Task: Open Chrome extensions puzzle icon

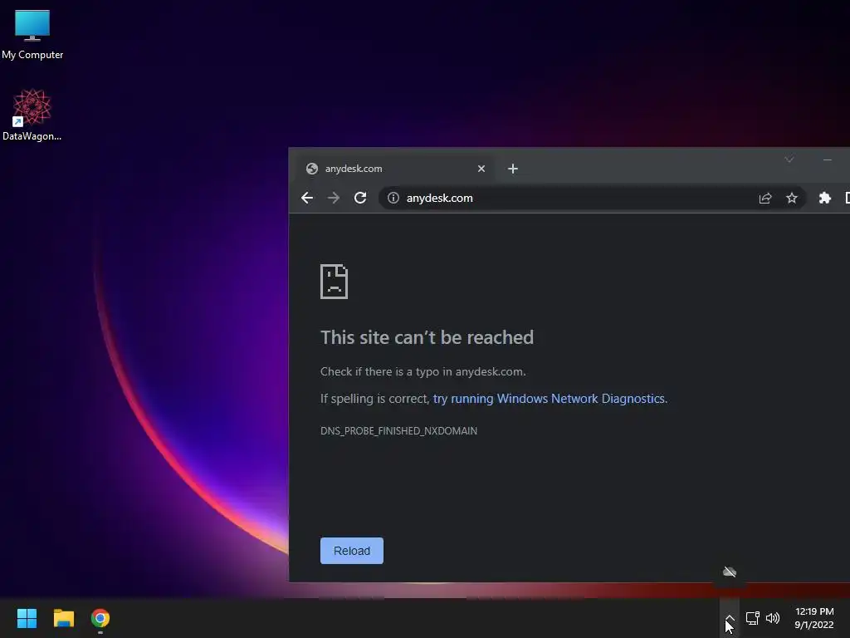Action: tap(824, 198)
